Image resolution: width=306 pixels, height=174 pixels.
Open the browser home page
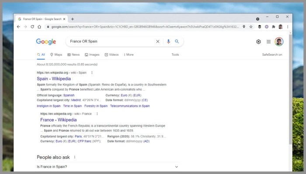(x=39, y=27)
